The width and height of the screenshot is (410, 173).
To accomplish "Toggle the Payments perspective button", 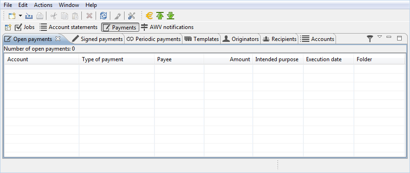I will (x=120, y=27).
